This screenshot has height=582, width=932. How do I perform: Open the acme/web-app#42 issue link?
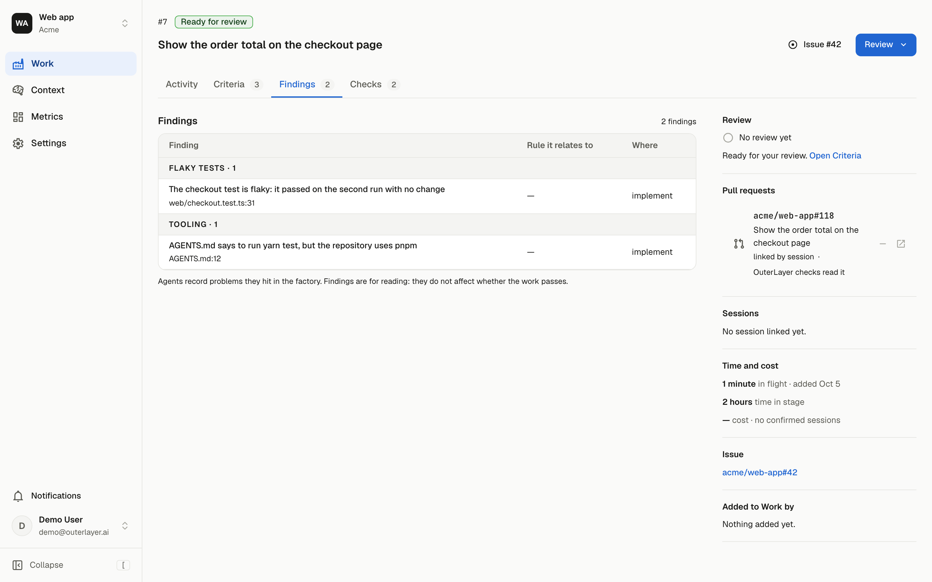(x=760, y=472)
